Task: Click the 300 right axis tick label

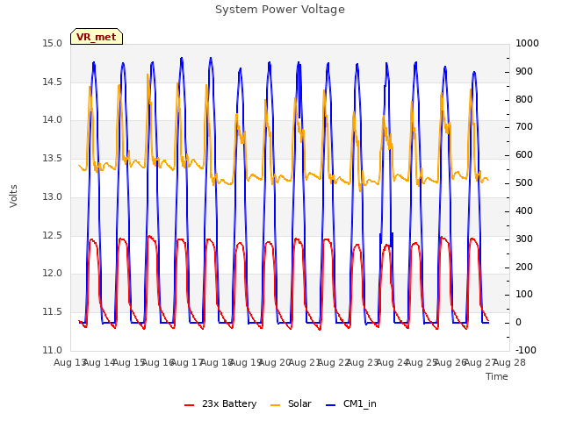Action: click(524, 239)
